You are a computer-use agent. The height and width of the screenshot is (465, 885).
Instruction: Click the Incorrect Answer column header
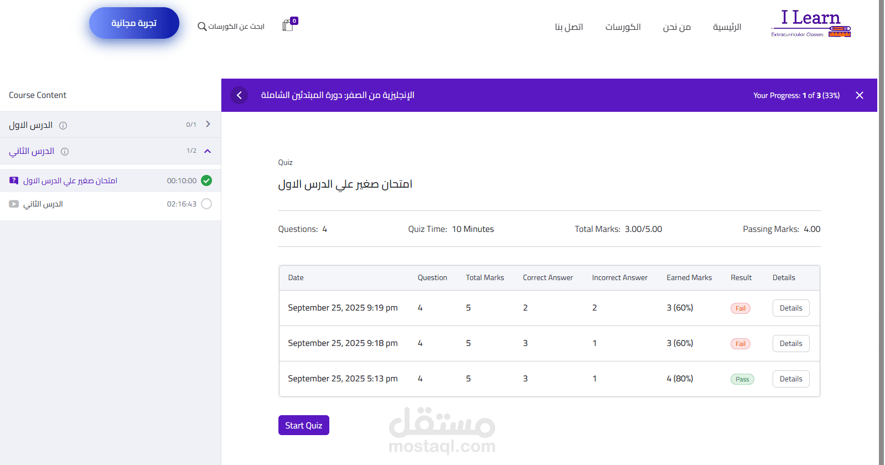(x=620, y=278)
